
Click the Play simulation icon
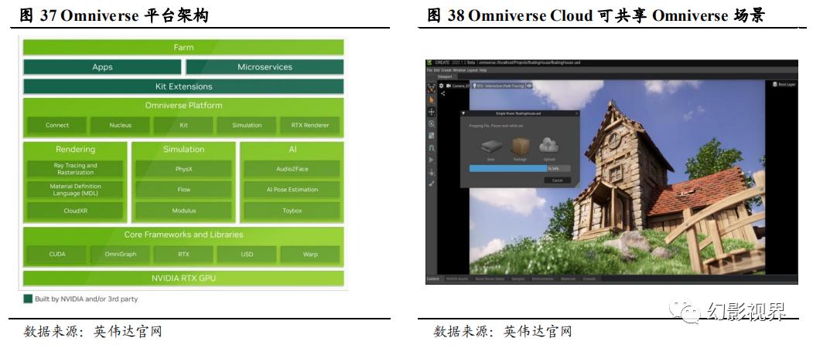click(x=432, y=160)
